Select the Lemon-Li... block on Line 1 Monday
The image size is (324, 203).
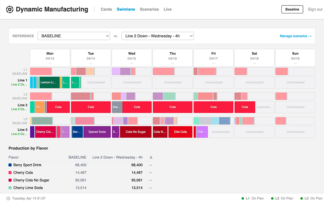pyautogui.click(x=50, y=82)
